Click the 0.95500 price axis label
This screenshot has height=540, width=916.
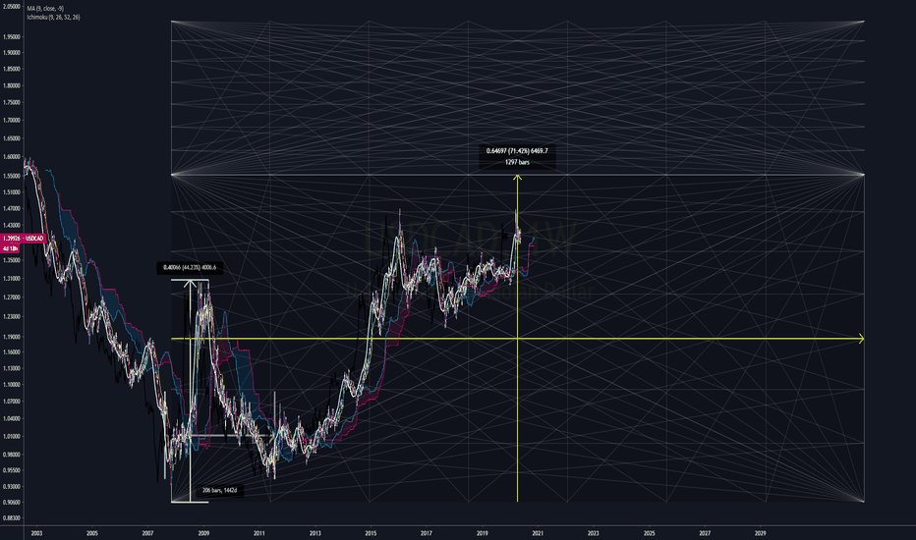12,470
